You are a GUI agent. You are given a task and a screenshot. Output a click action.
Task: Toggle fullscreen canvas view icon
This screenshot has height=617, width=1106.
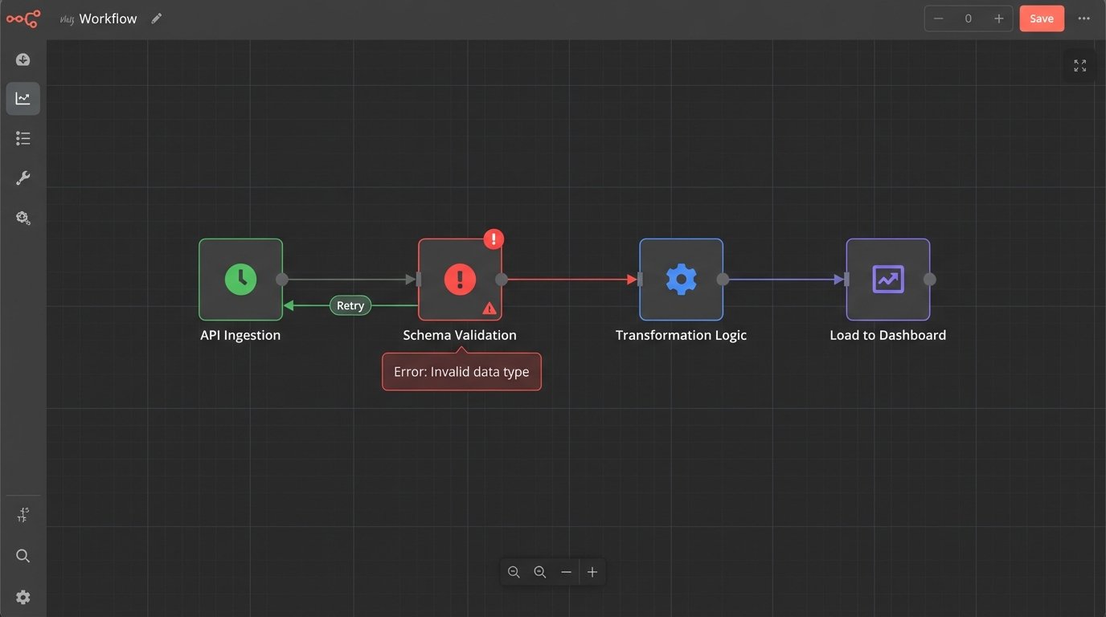click(x=1079, y=66)
